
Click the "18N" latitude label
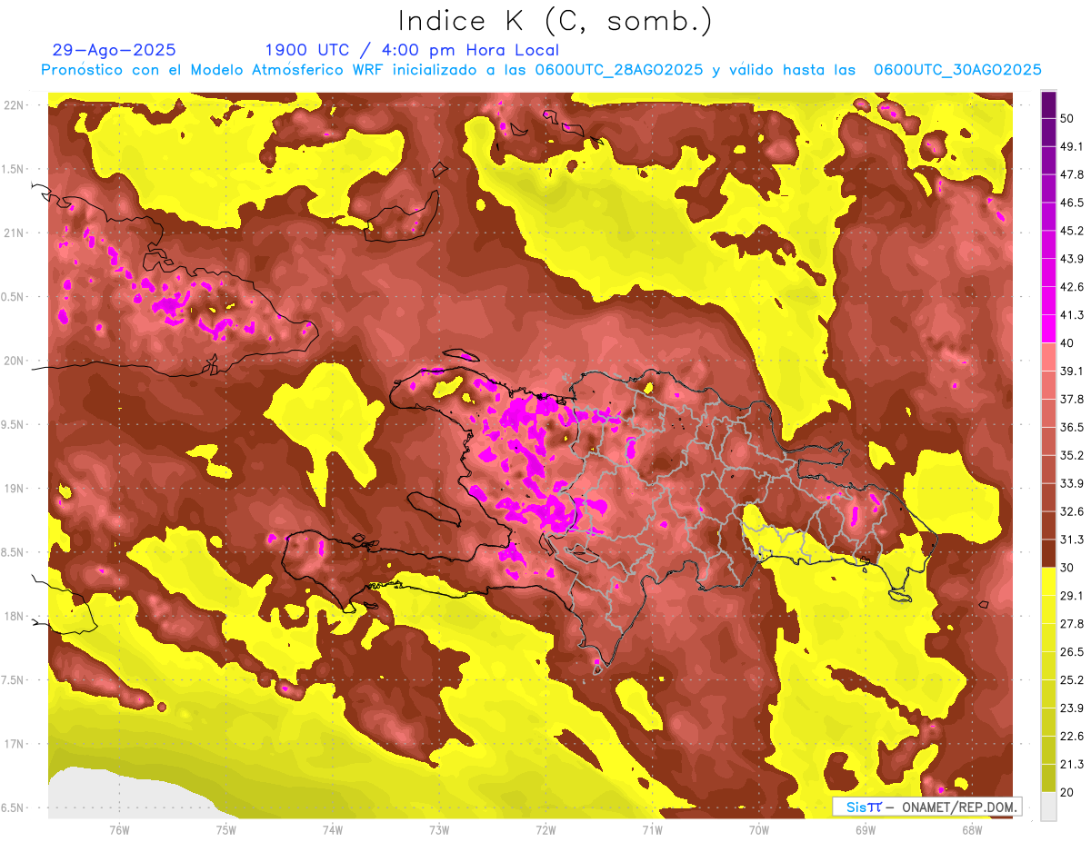[15, 616]
